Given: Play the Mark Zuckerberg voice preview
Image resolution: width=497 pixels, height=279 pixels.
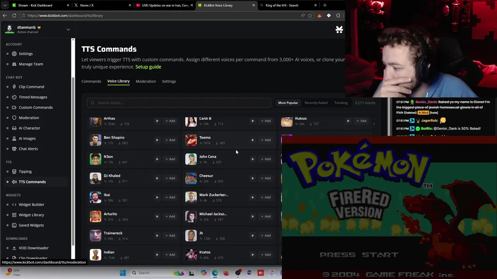Looking at the screenshot, I should click(252, 197).
